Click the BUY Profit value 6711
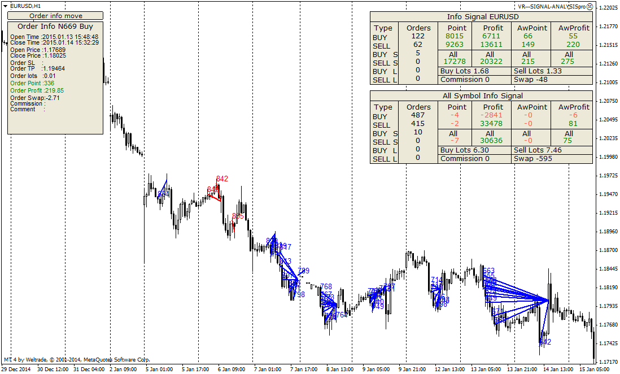Viewport: 620px width, 374px height. (x=491, y=36)
